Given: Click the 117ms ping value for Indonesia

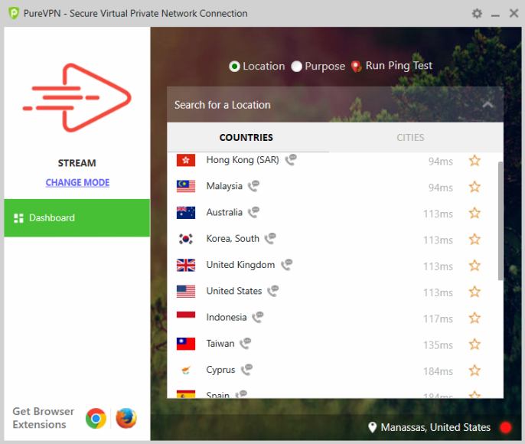Looking at the screenshot, I should [x=438, y=318].
